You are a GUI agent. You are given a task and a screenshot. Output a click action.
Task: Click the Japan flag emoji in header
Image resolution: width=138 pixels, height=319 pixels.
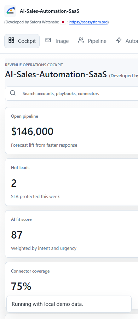tap(63, 22)
